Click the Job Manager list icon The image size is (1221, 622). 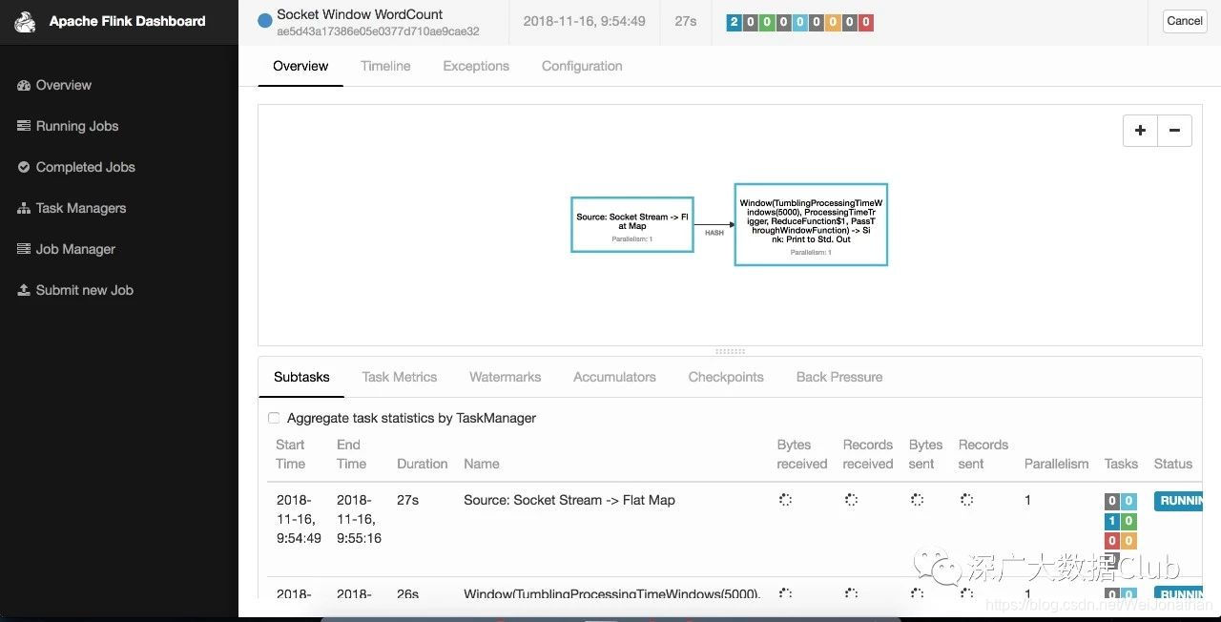(x=24, y=249)
